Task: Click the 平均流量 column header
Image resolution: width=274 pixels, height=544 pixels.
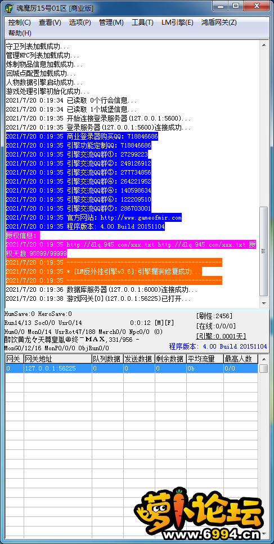Action: point(205,359)
